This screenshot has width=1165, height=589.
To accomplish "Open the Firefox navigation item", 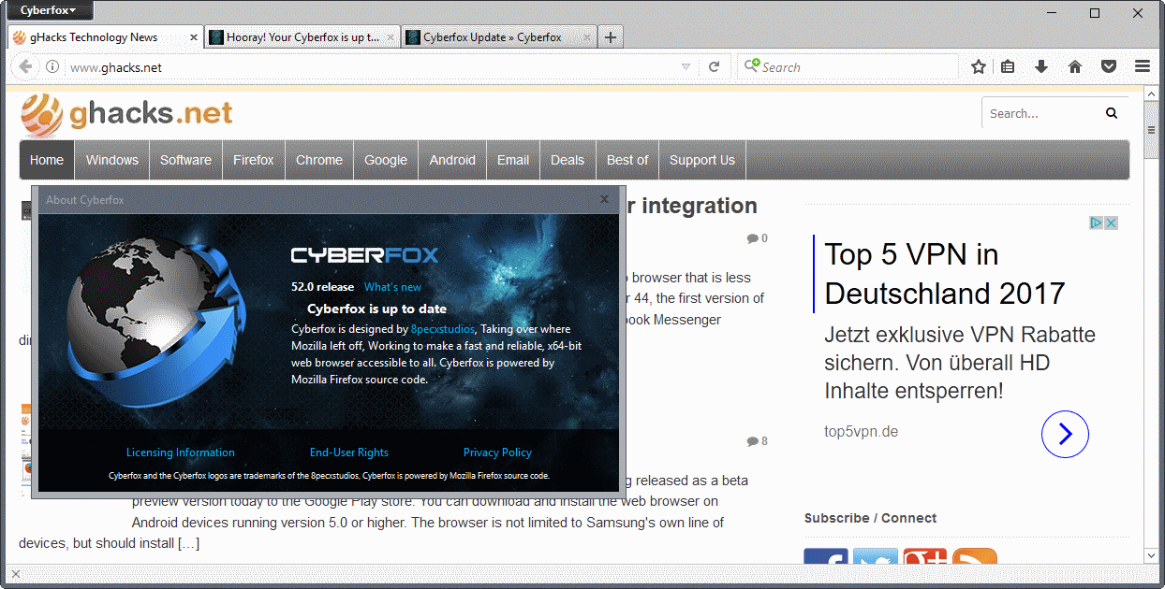I will point(254,160).
